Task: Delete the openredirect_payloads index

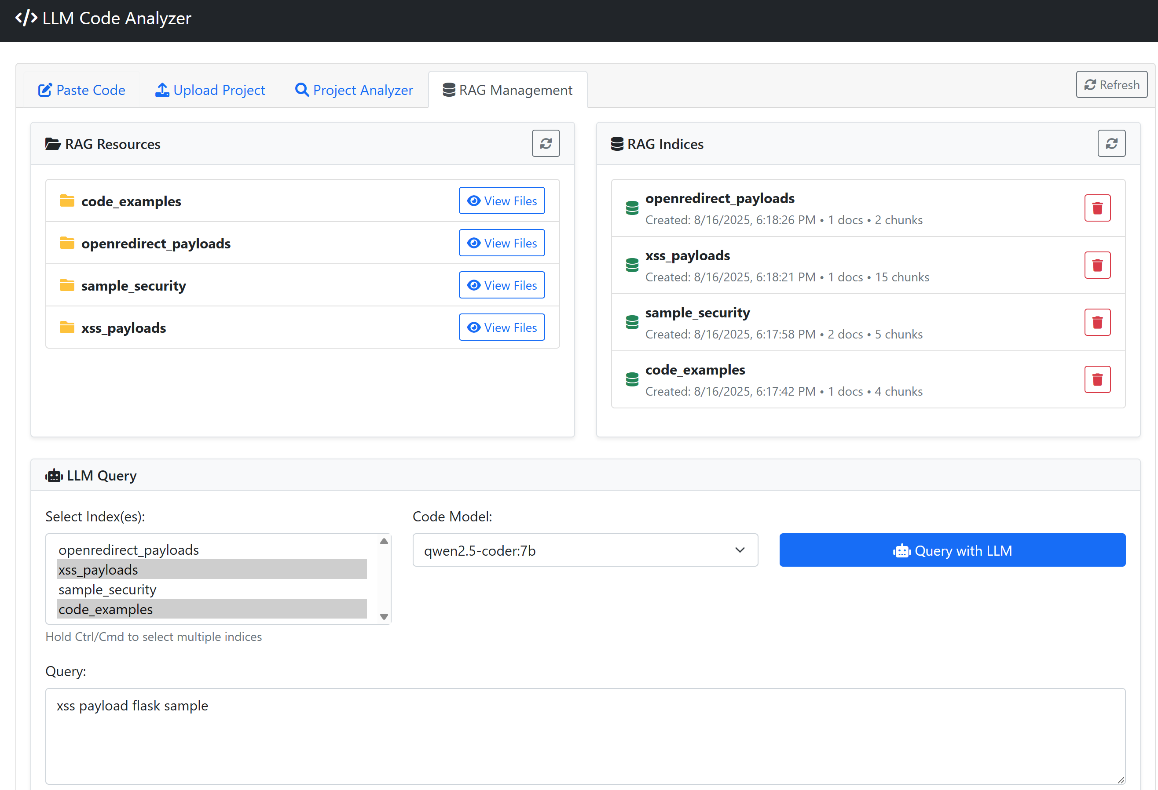Action: (x=1097, y=208)
